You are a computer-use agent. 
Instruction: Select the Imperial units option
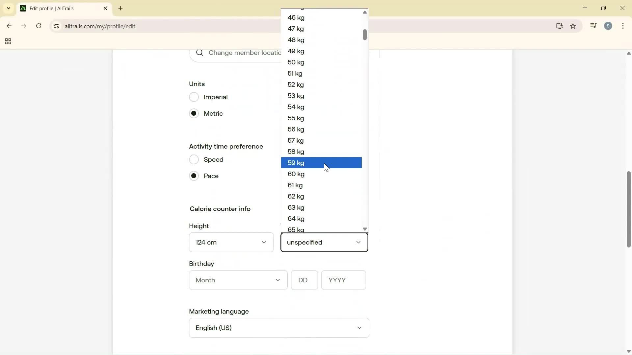pyautogui.click(x=194, y=97)
